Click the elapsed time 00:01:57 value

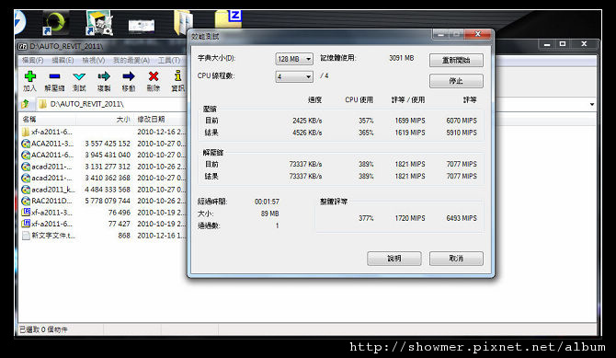click(x=267, y=202)
